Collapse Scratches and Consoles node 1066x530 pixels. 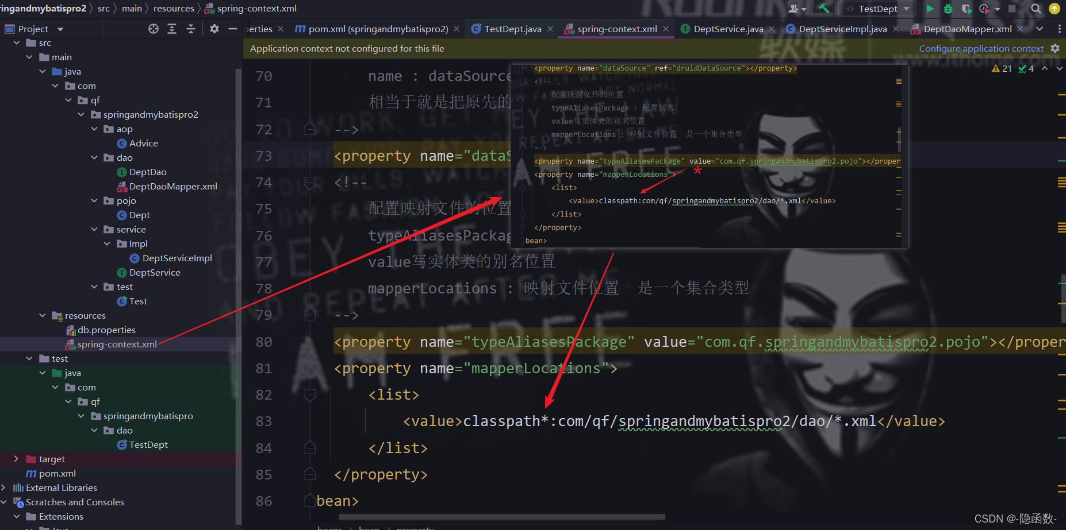point(3,502)
